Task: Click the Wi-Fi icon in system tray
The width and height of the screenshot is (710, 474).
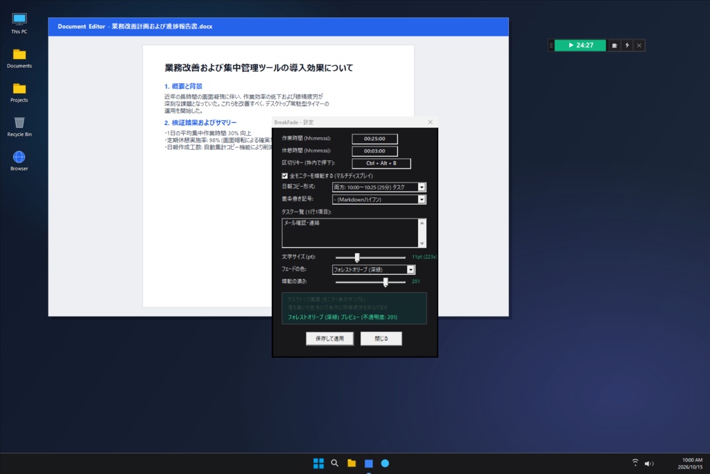Action: click(x=635, y=463)
